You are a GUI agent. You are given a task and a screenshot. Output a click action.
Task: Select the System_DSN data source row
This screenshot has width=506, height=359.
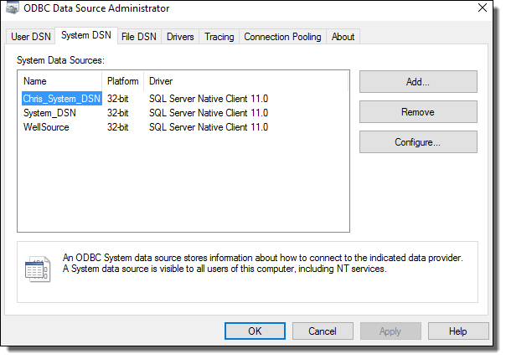[x=49, y=113]
